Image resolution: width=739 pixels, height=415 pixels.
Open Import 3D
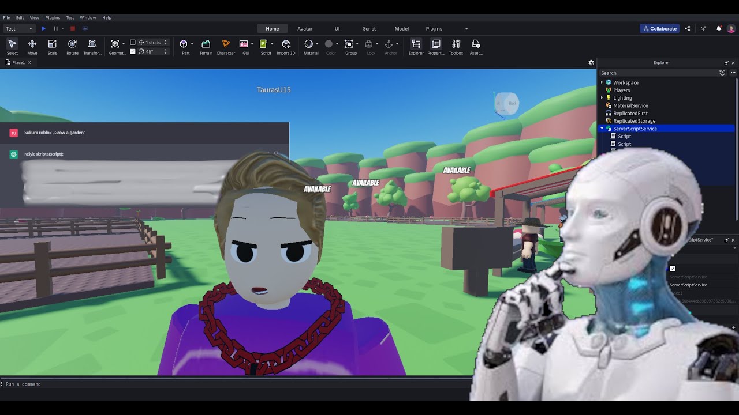pos(286,47)
